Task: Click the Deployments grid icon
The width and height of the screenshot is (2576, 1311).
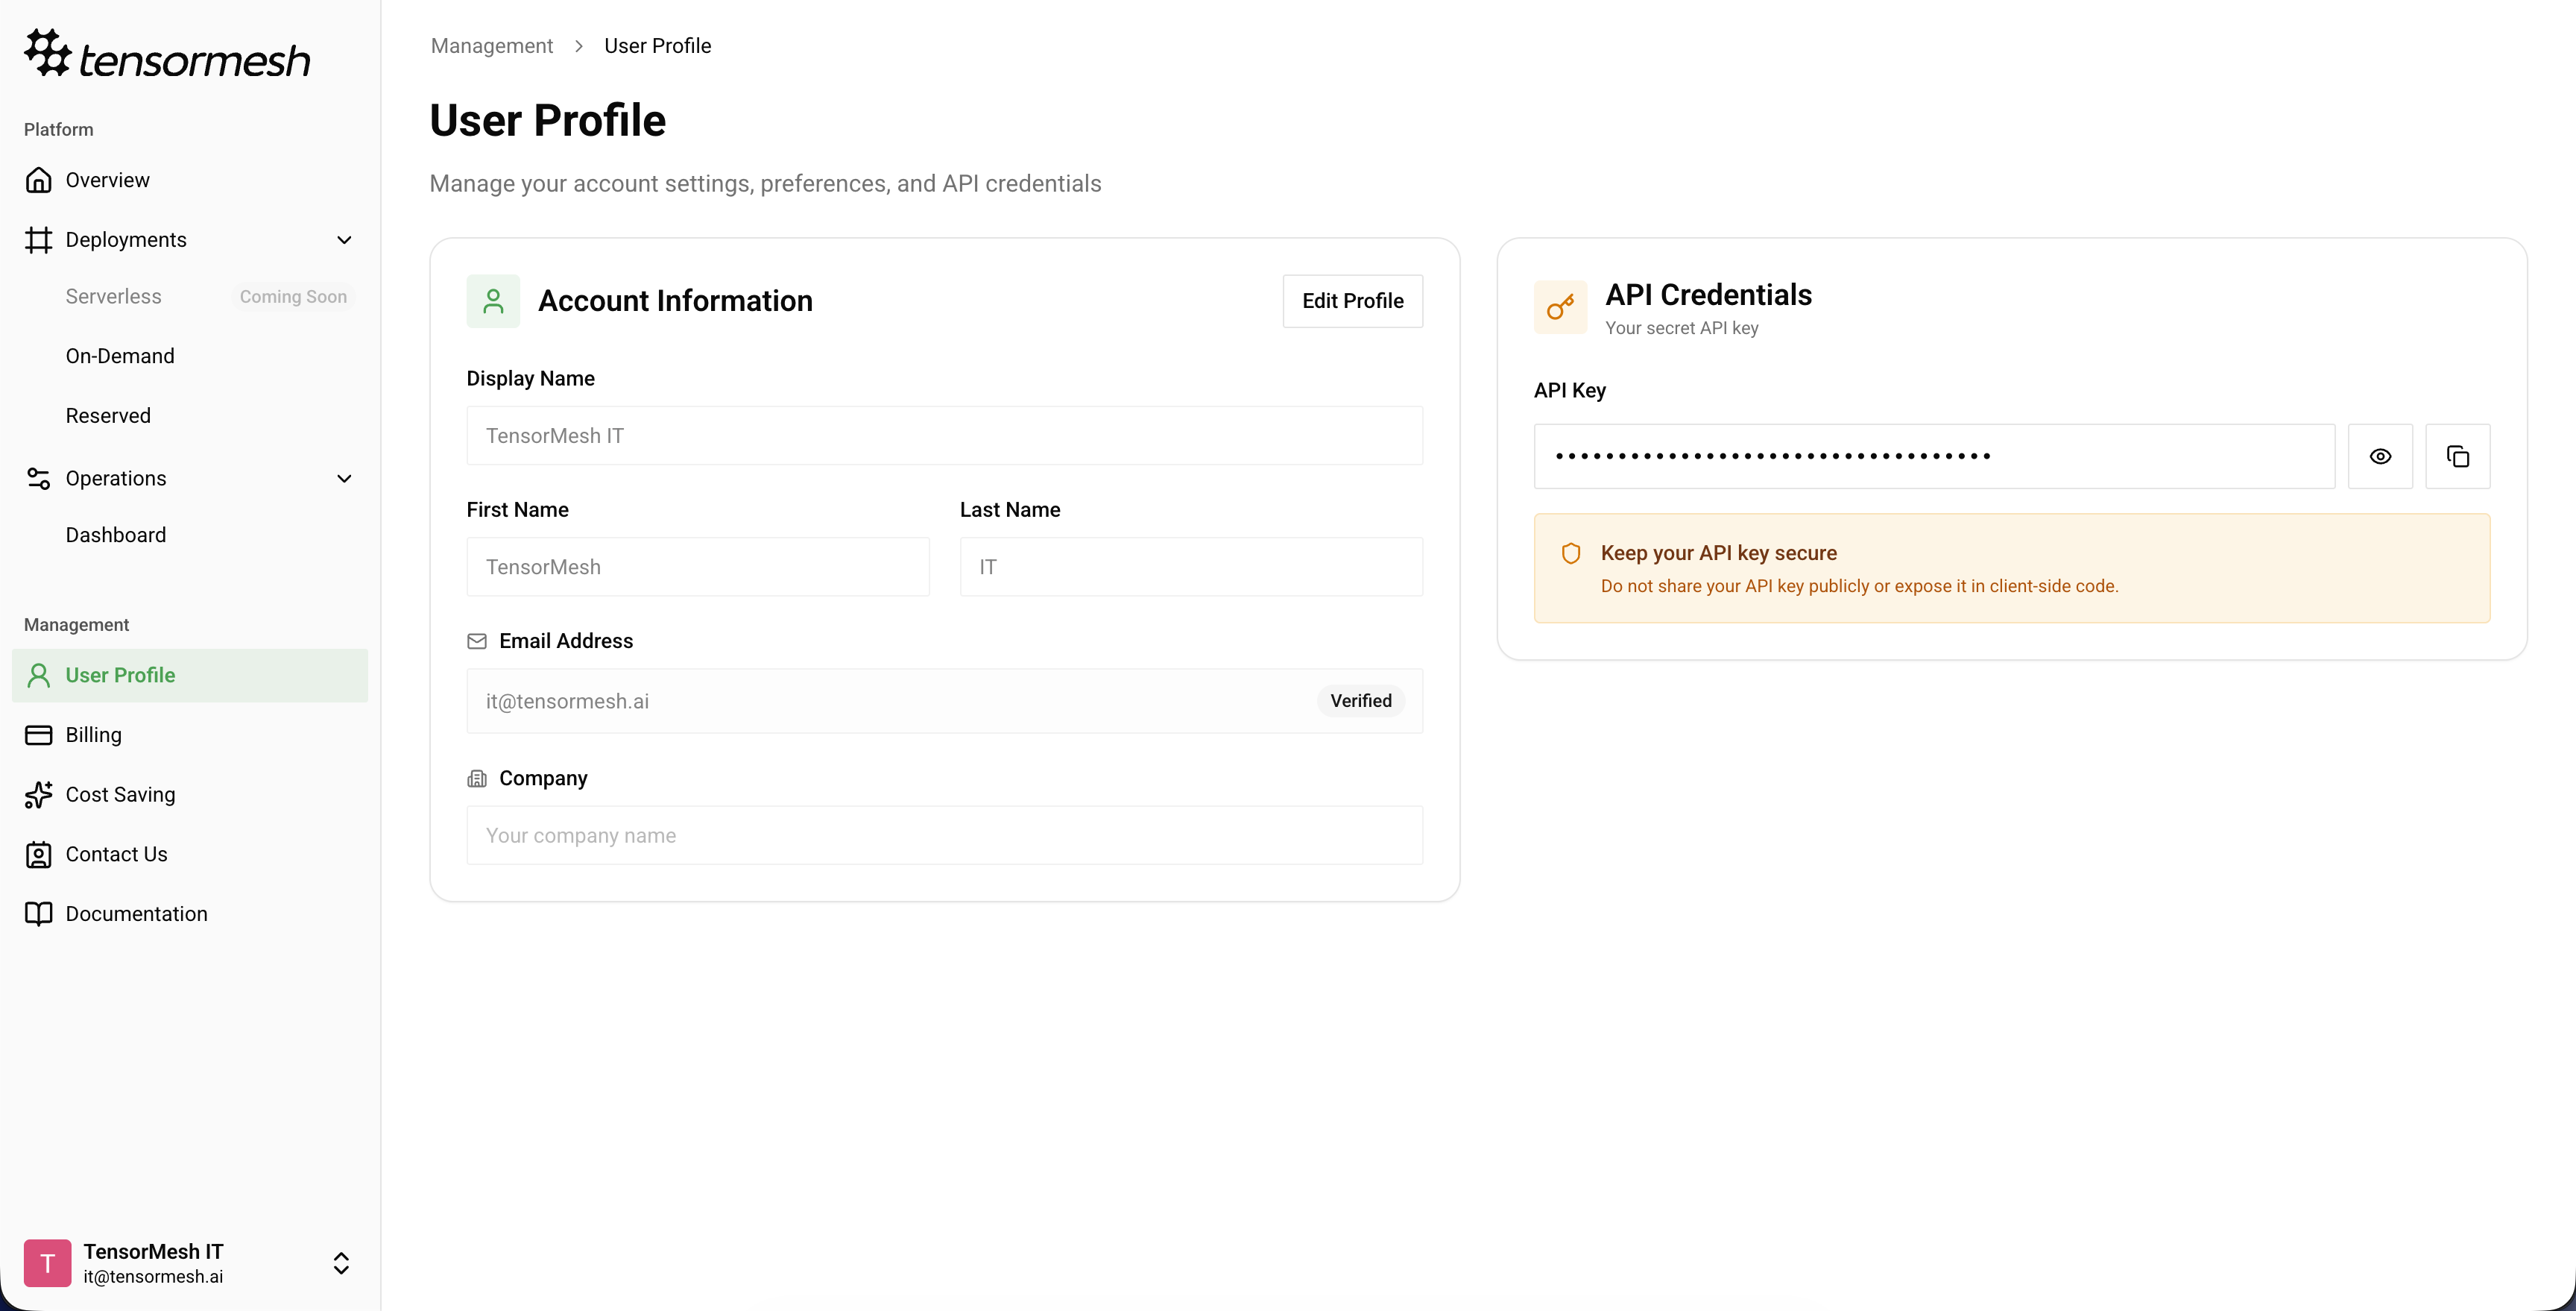Action: 39,239
